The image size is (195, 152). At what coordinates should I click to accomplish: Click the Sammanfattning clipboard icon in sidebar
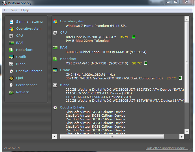11,21
